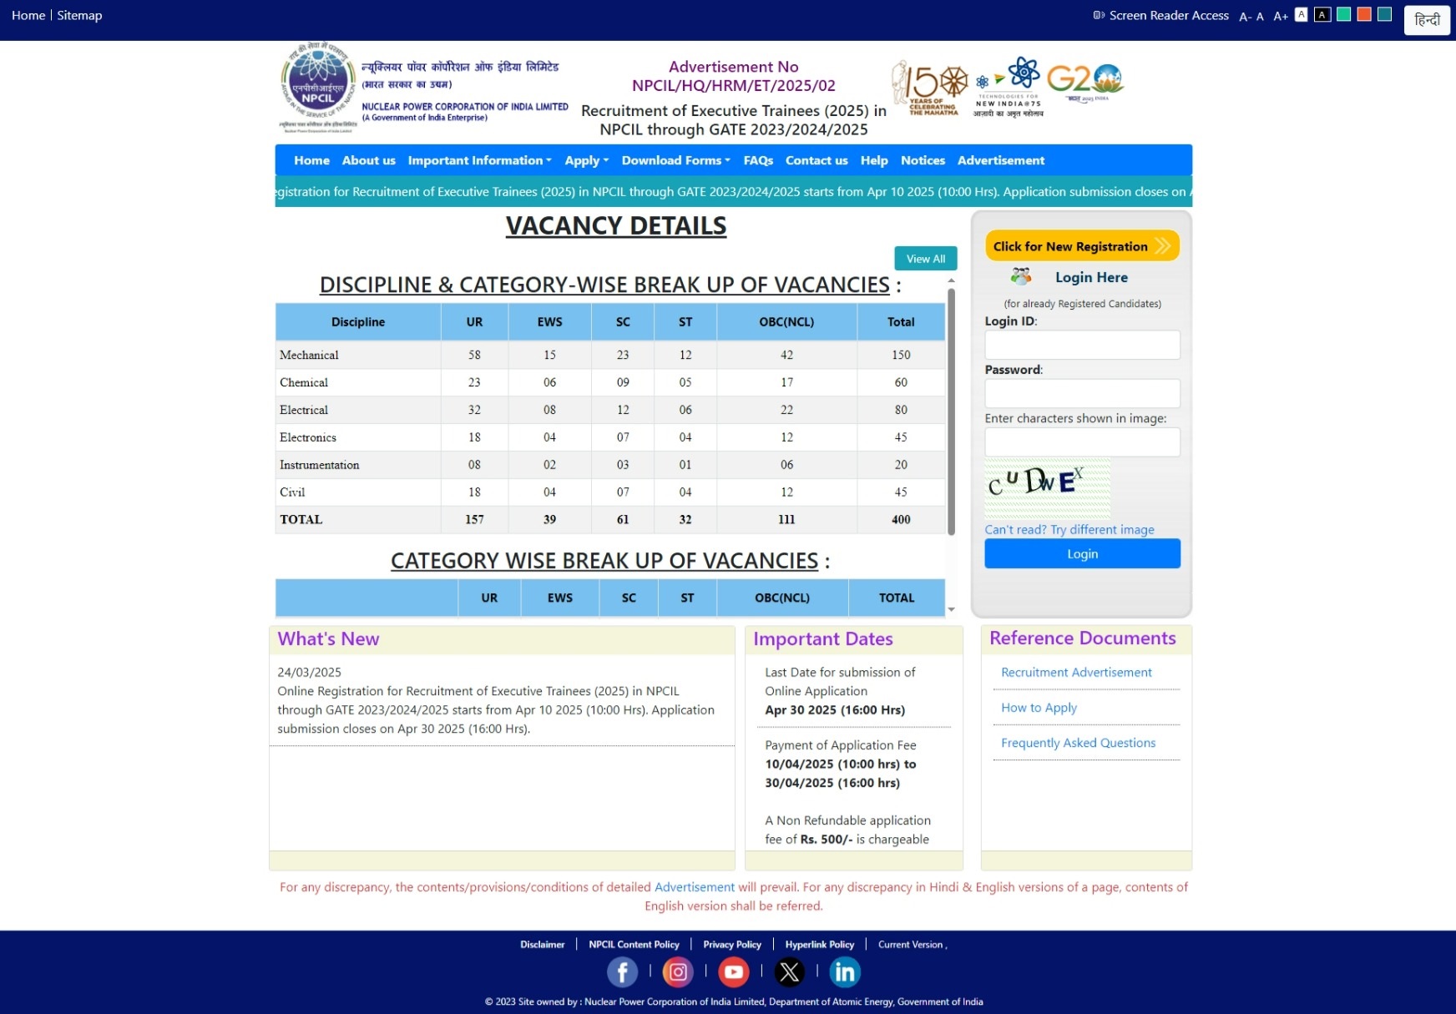This screenshot has height=1014, width=1456.
Task: Expand the Download Forms dropdown menu
Action: coord(675,160)
